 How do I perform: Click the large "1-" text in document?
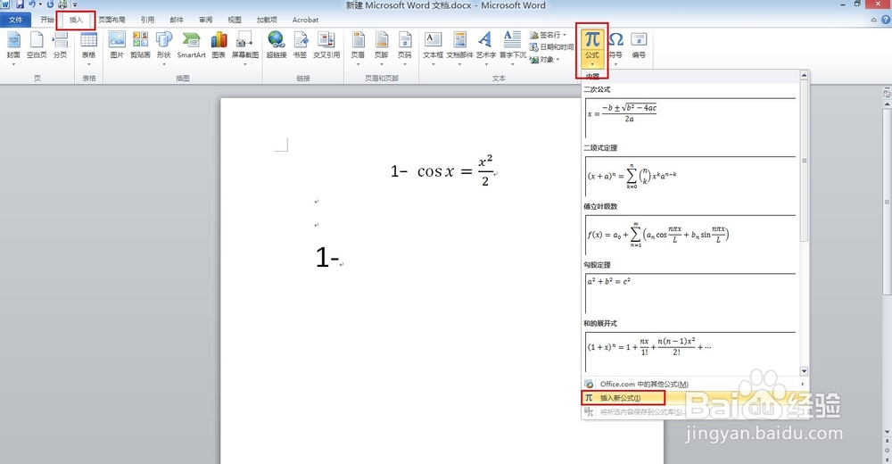tap(327, 257)
